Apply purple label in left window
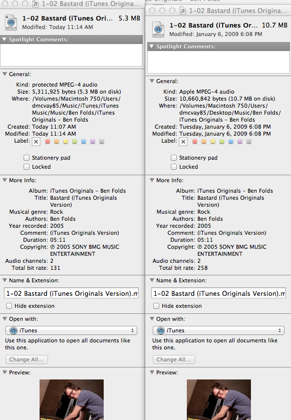Viewport: 291px width, 420px height. [x=93, y=142]
